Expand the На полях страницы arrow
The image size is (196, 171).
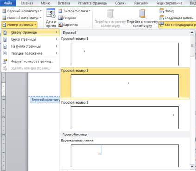(x=57, y=46)
